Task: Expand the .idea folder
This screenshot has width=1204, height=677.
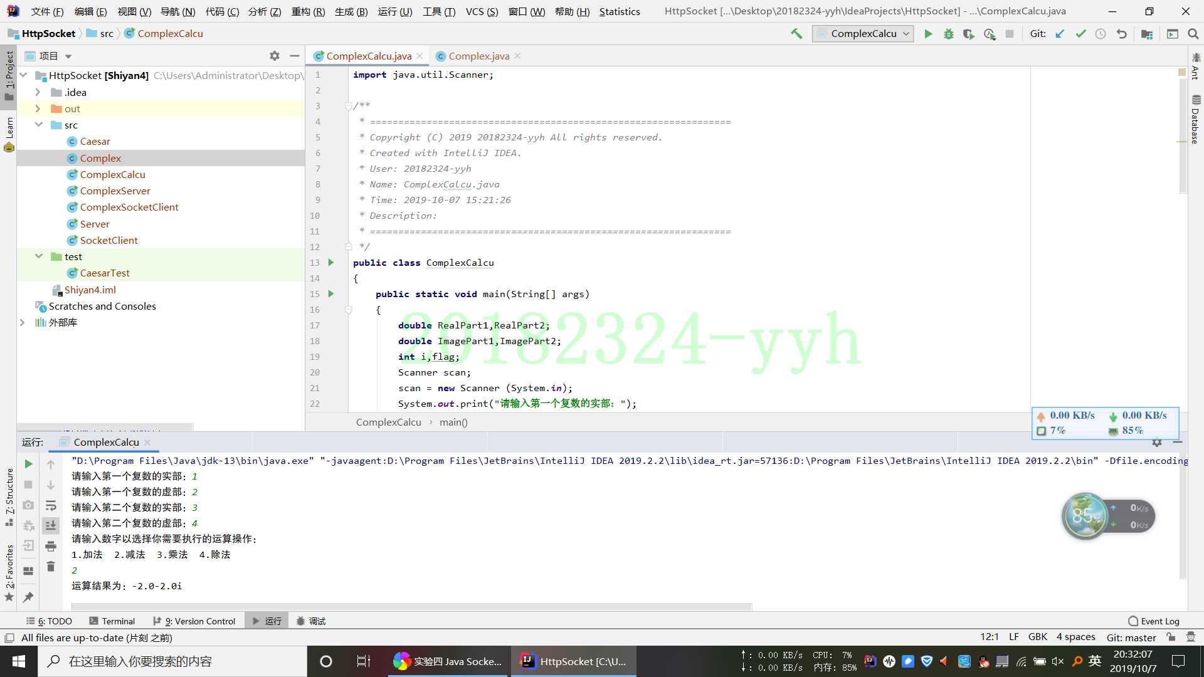Action: [38, 92]
